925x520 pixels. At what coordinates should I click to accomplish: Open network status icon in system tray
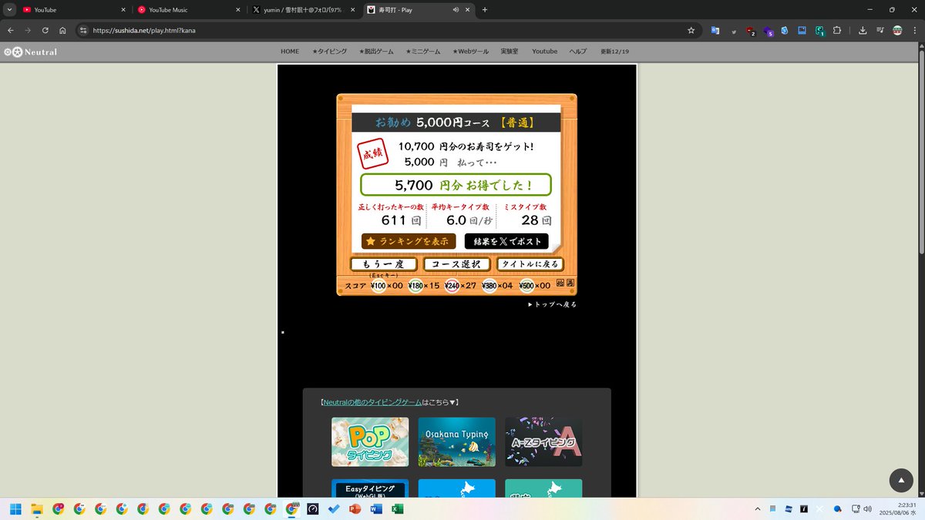(855, 508)
